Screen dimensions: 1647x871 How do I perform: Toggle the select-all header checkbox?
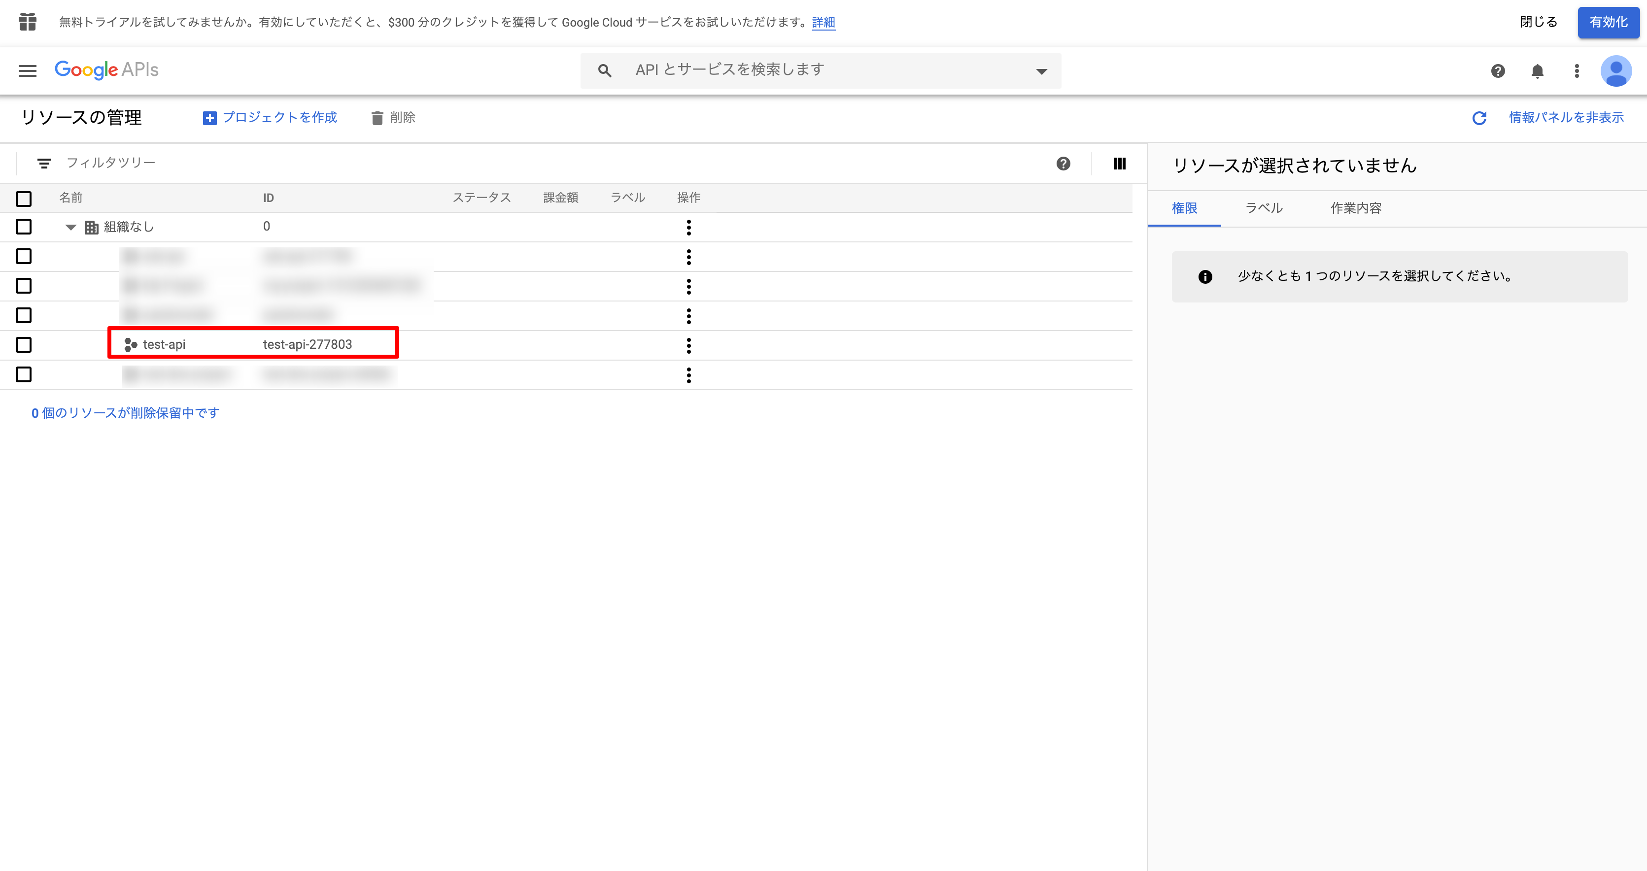point(24,199)
